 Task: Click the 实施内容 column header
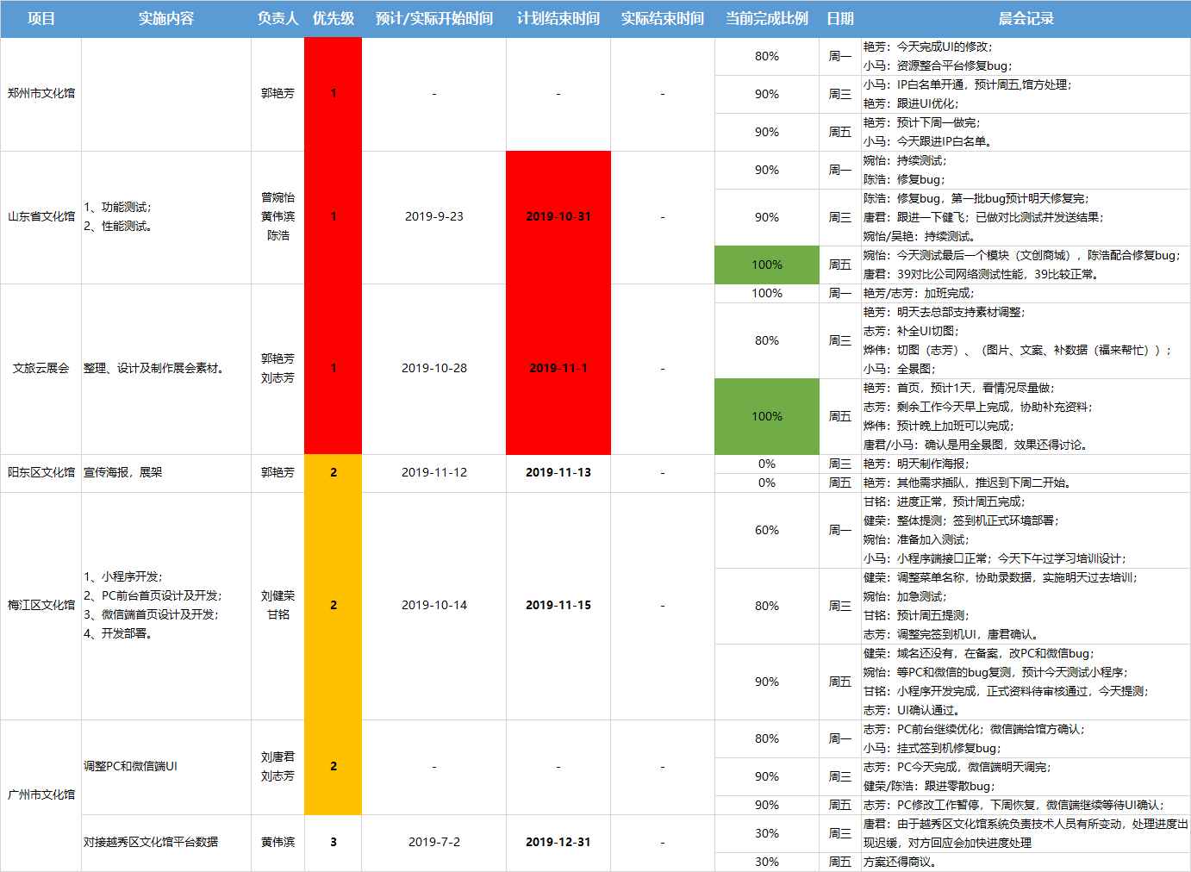pyautogui.click(x=166, y=18)
